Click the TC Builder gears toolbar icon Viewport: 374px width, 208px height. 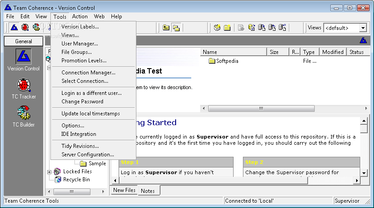(36, 28)
